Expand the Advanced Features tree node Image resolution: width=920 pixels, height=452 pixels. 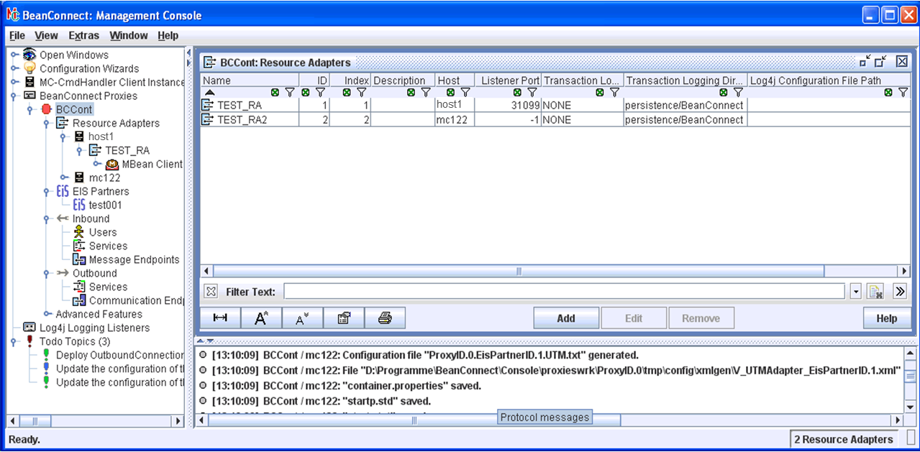47,314
